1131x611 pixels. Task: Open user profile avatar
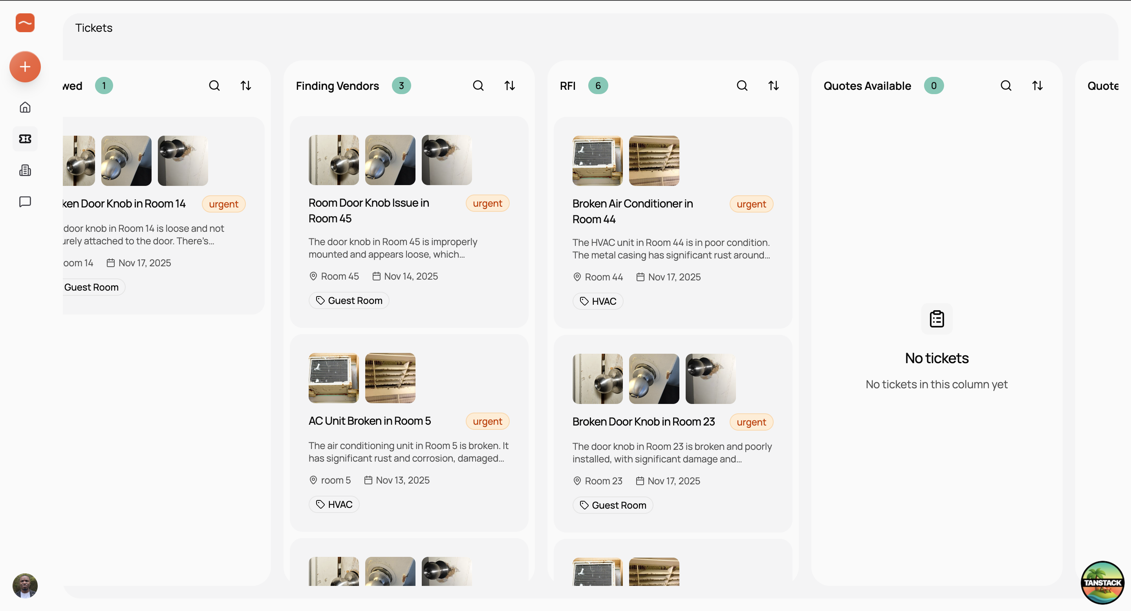[x=25, y=586]
